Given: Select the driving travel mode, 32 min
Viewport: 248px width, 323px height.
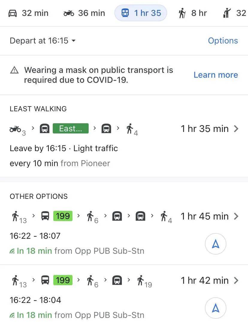Looking at the screenshot, I should point(28,13).
